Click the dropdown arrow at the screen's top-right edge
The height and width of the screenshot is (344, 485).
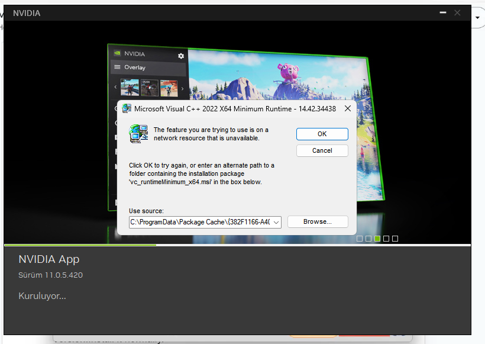477,18
